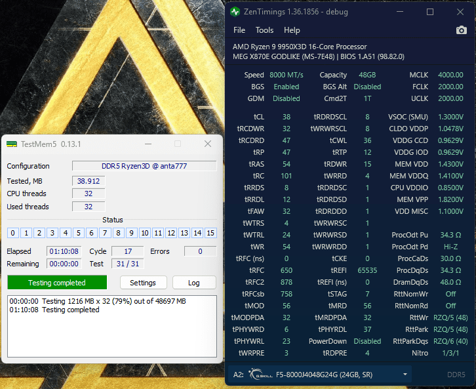Click the Cmd2T value 1T
Image resolution: width=476 pixels, height=389 pixels.
(x=367, y=98)
